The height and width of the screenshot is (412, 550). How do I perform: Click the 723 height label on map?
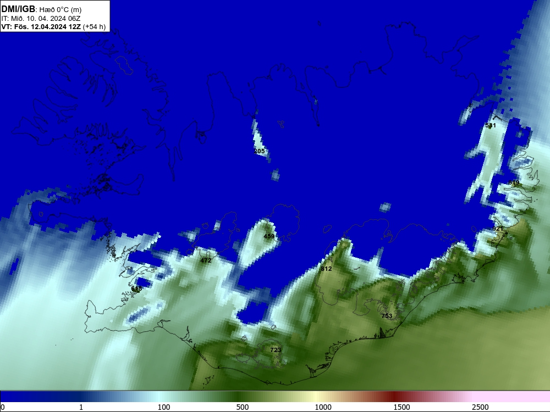tap(276, 350)
